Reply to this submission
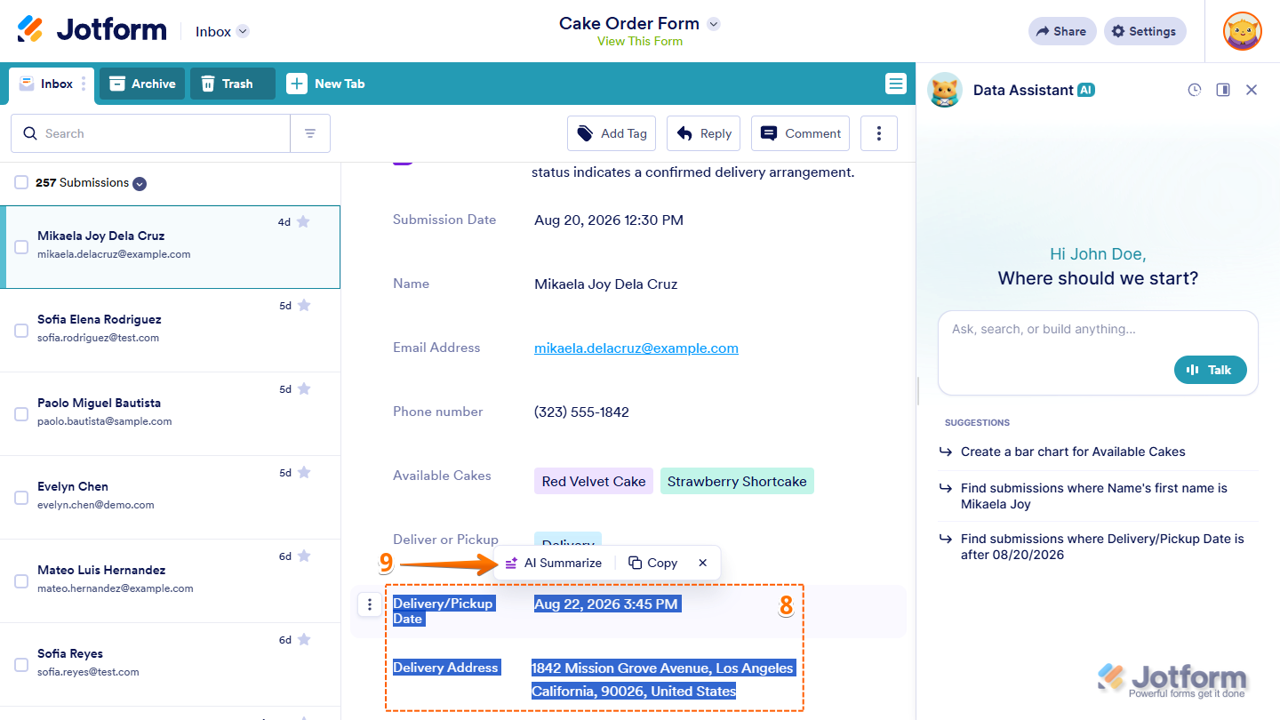1280x720 pixels. (704, 133)
